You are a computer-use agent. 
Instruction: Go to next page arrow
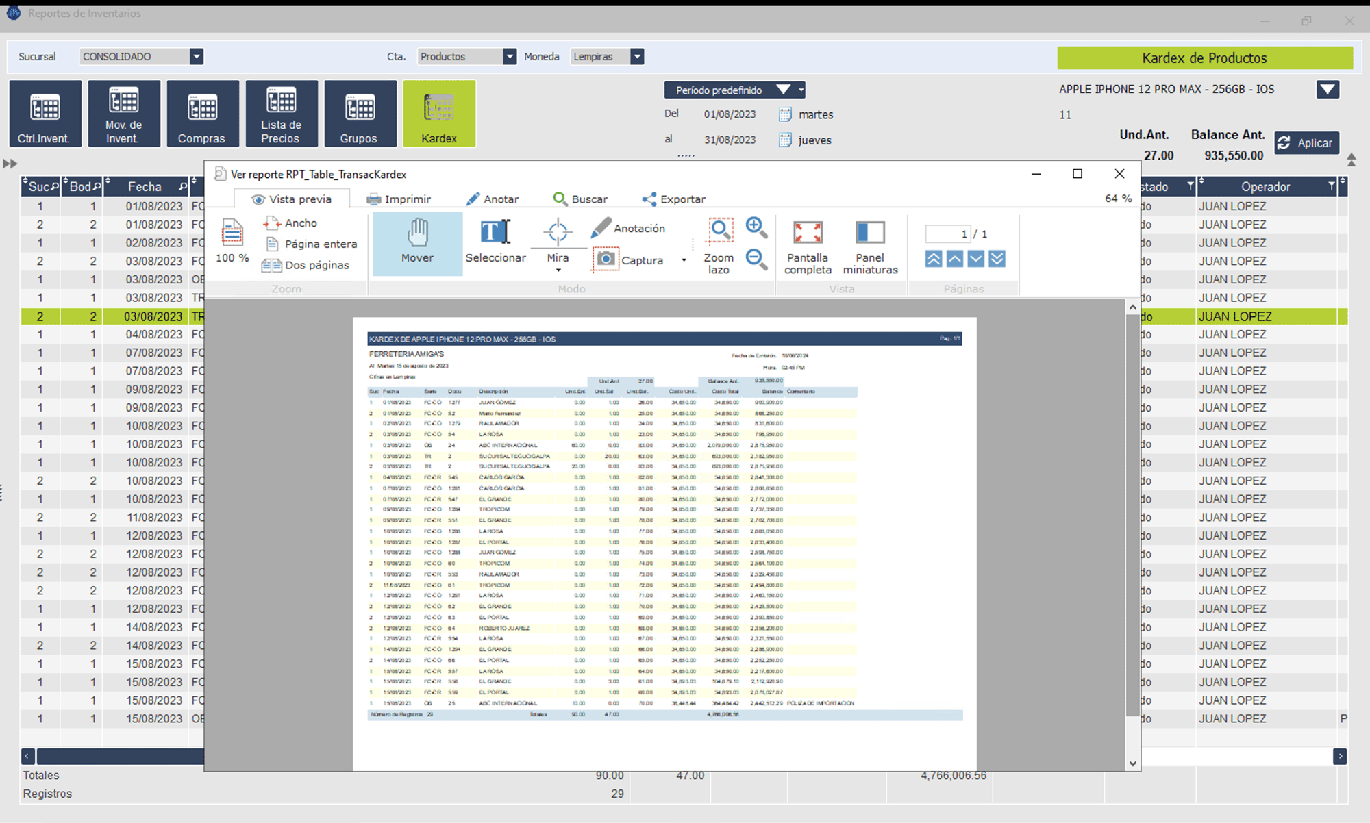tap(976, 259)
